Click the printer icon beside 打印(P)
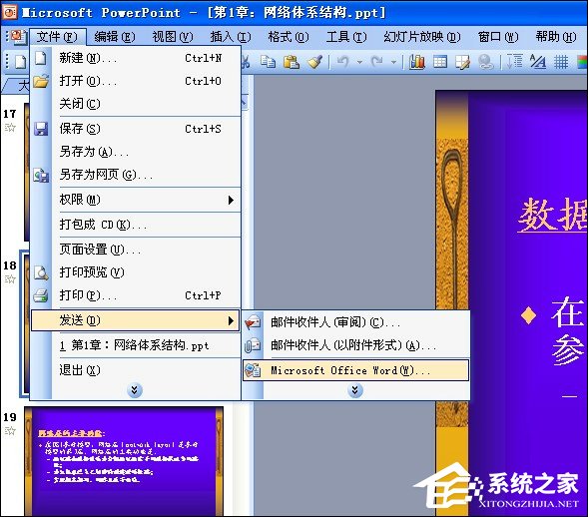The image size is (588, 517). [41, 295]
